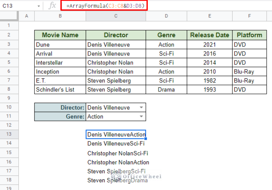272x190 pixels.
Task: Expand the Director dropdown in C10
Action: (141, 107)
